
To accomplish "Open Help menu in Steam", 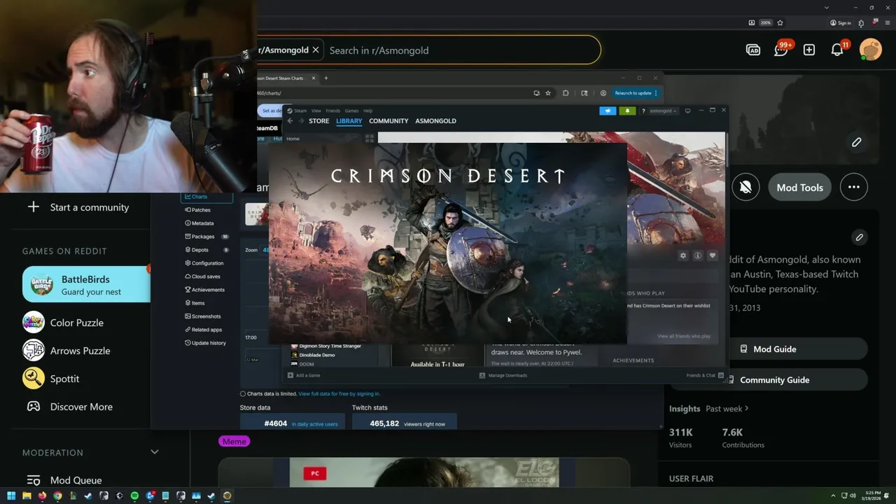I will pyautogui.click(x=368, y=111).
